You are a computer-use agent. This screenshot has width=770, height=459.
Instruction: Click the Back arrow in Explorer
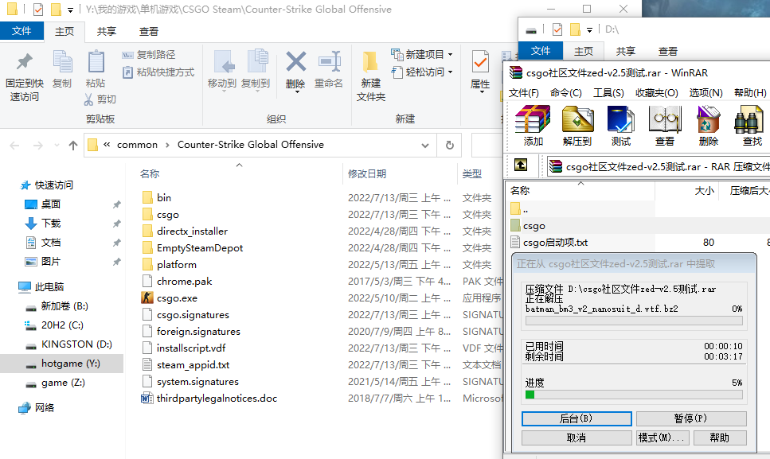coord(15,145)
